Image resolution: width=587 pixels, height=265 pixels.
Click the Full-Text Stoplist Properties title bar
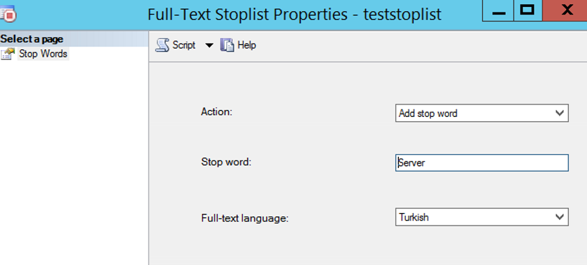pyautogui.click(x=294, y=15)
